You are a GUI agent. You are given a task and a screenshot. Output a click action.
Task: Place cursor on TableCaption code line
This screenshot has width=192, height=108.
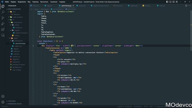pyautogui.click(x=85, y=52)
